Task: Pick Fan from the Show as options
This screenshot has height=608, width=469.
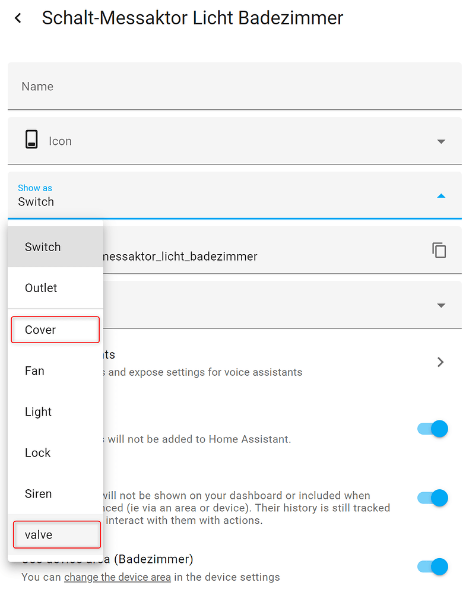Action: point(34,370)
